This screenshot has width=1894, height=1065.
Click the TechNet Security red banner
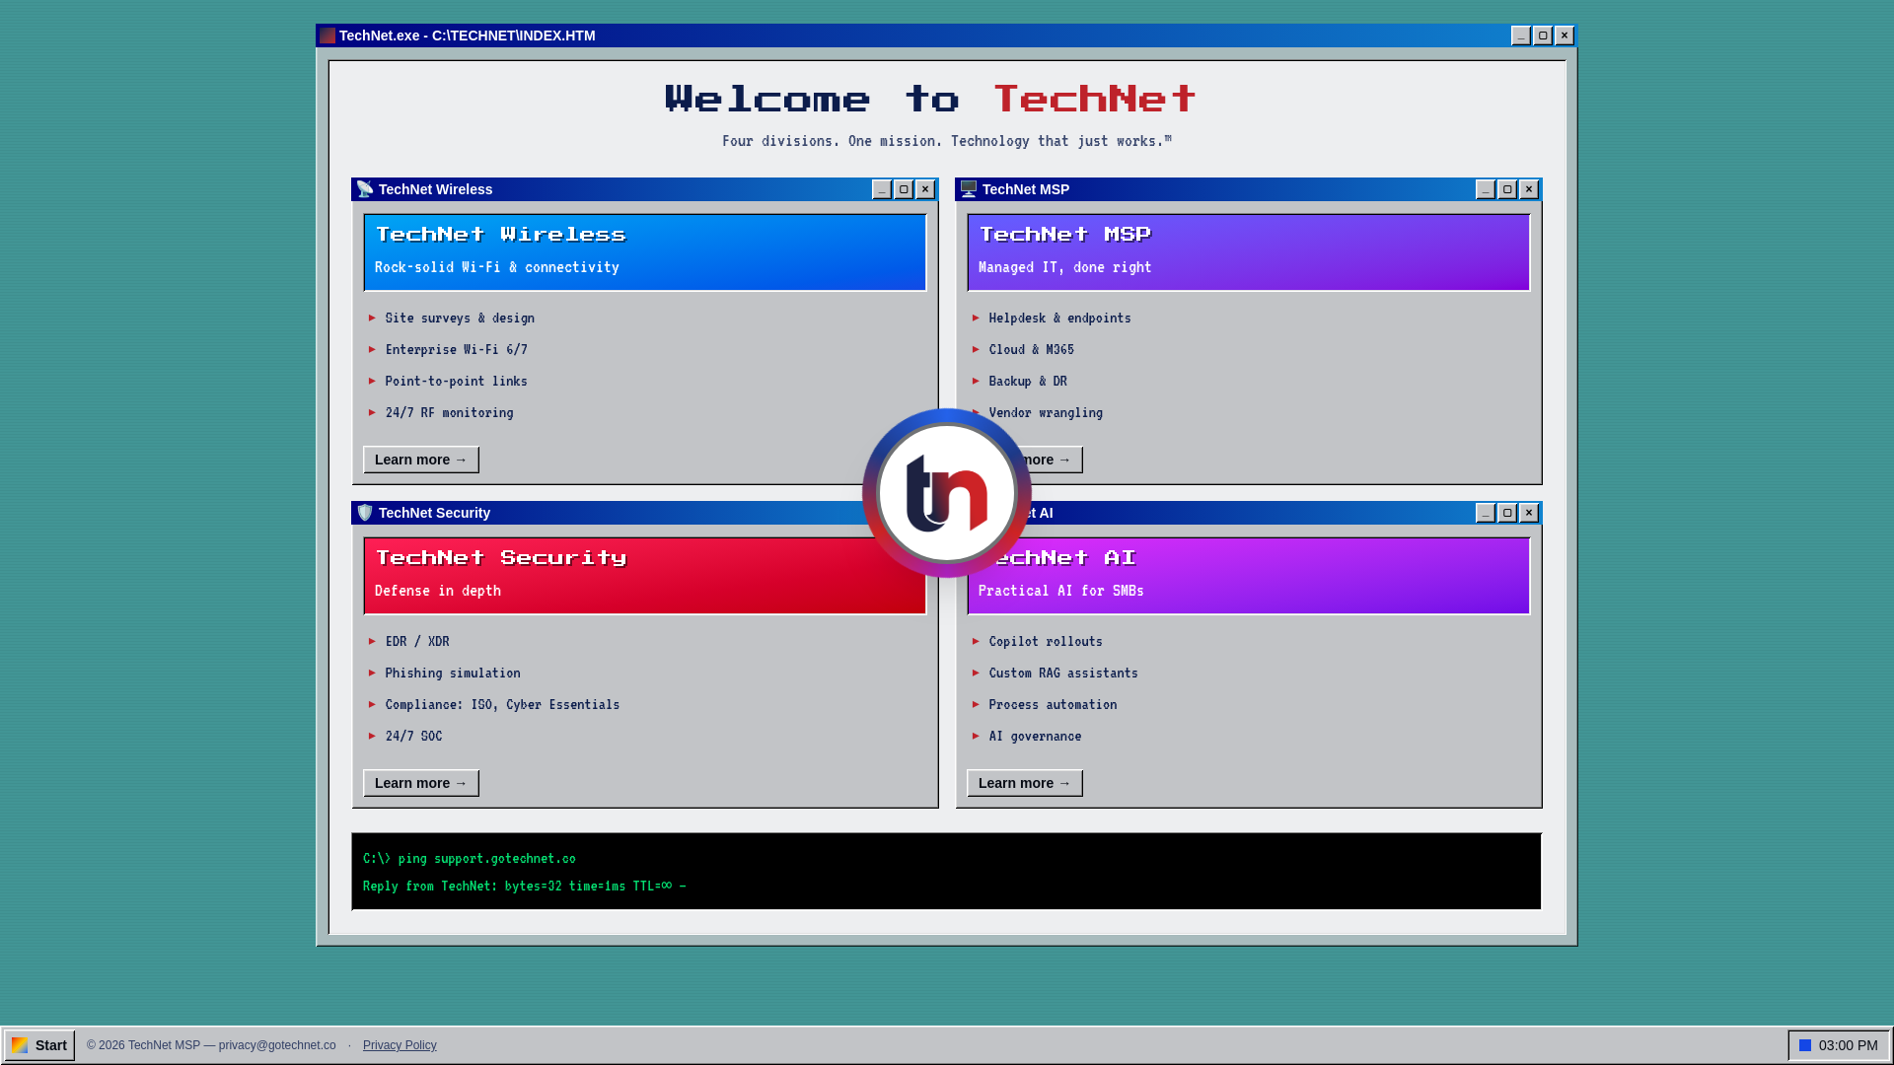645,576
